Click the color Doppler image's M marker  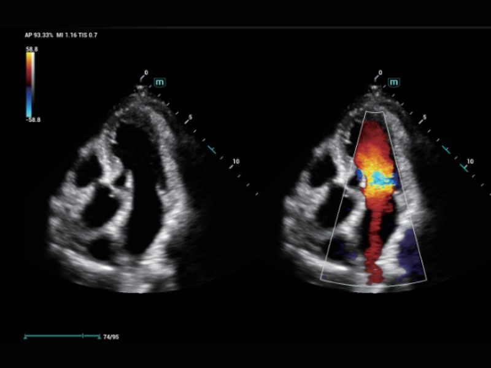(394, 82)
